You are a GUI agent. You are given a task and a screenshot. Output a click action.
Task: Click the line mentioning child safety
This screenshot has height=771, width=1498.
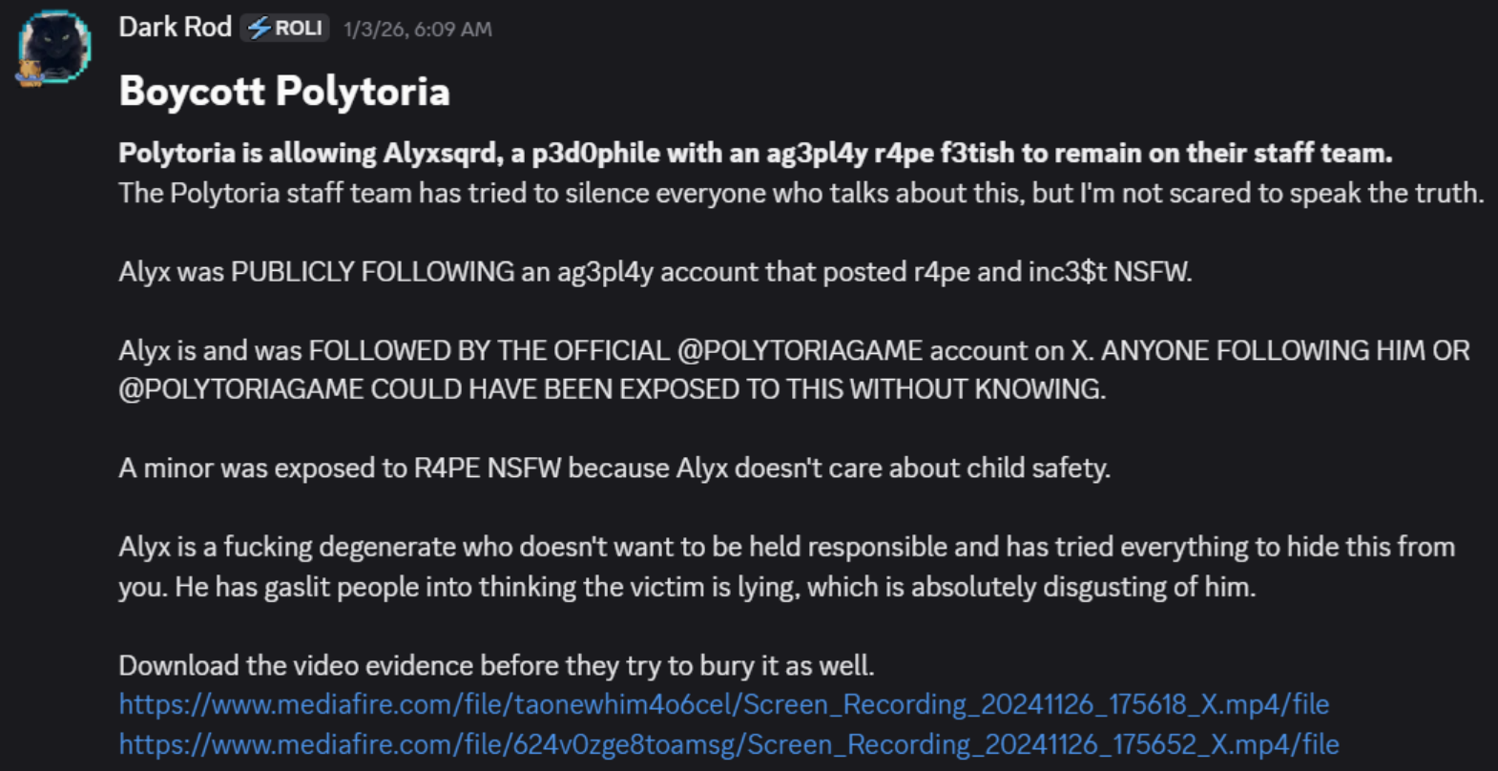tap(614, 469)
